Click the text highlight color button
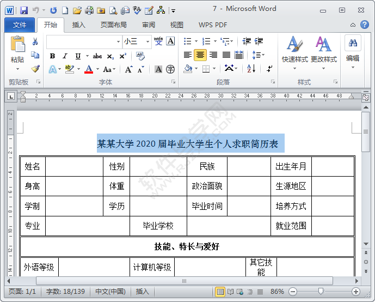 [x=70, y=69]
